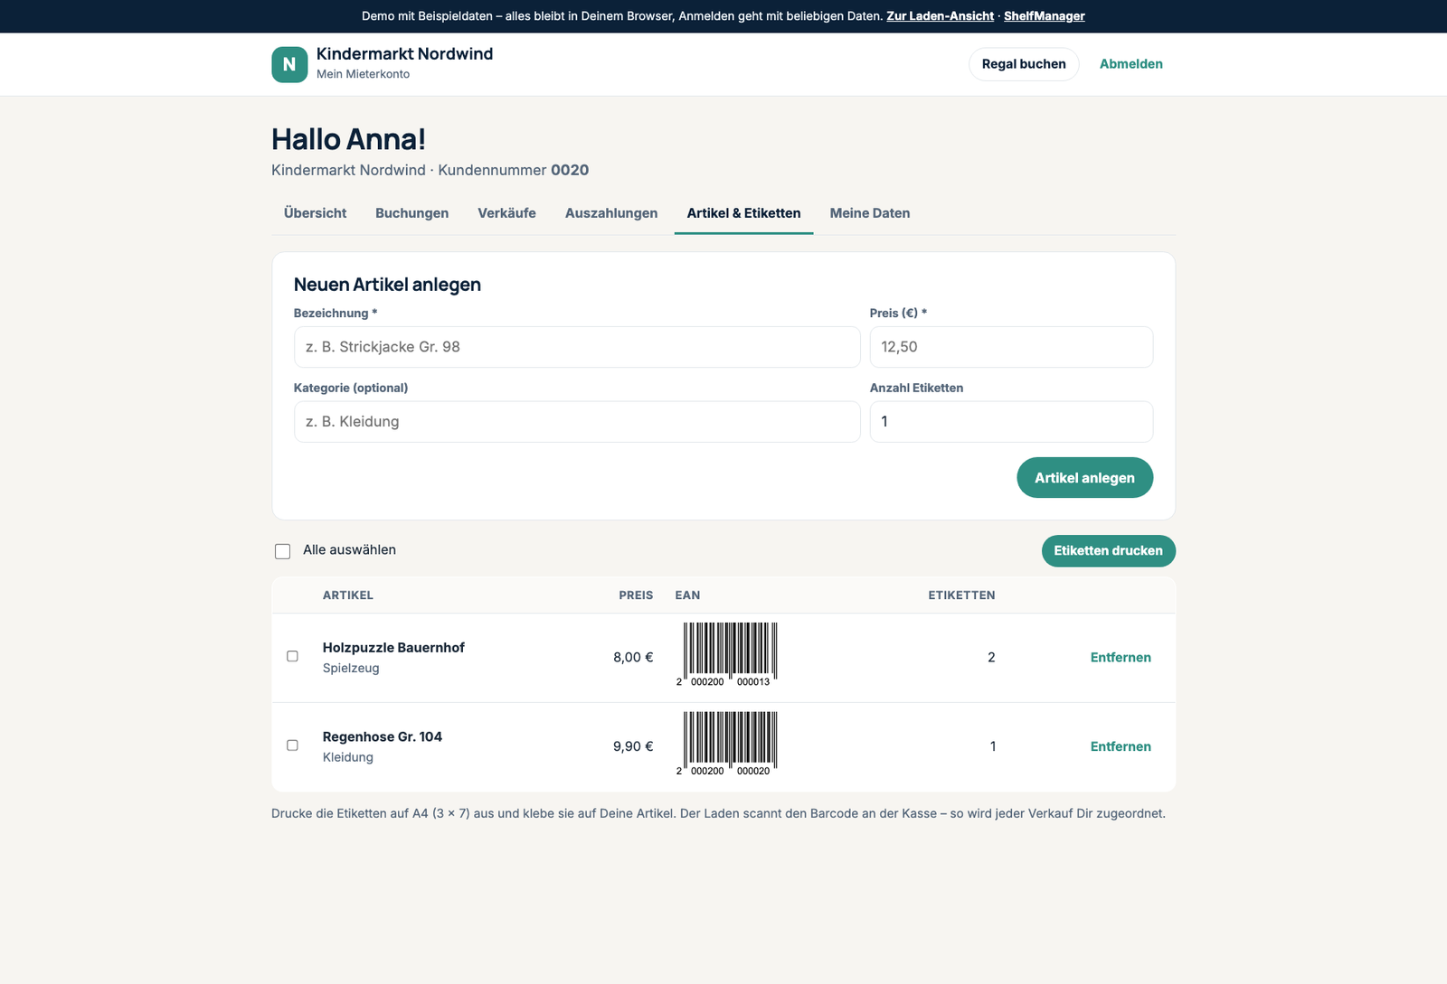Follow the ShelfManager link in banner
This screenshot has height=984, width=1447.
click(1045, 16)
